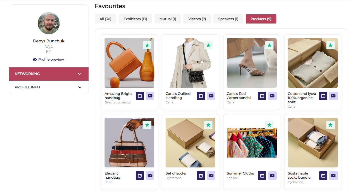Schedule meeting for Summer Cloths

click(x=262, y=176)
